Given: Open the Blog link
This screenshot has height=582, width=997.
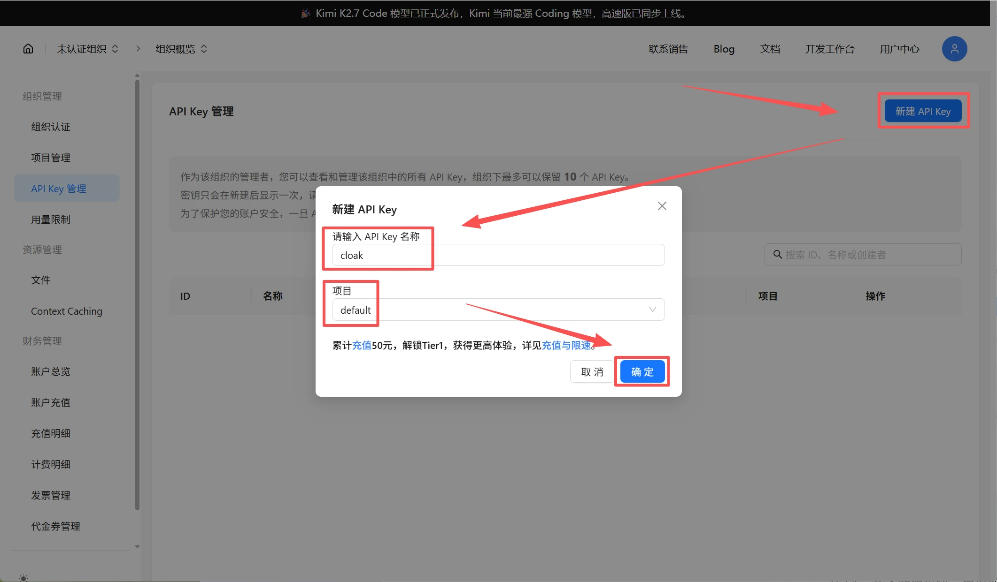Looking at the screenshot, I should pos(724,49).
